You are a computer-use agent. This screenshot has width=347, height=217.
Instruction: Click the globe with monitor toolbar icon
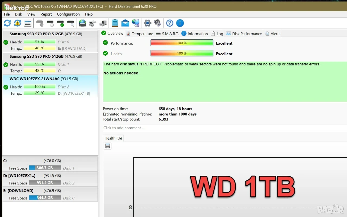coord(136,23)
